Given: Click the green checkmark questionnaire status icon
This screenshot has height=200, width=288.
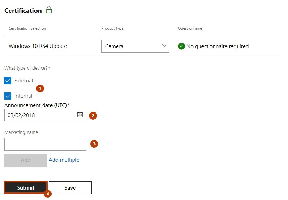Looking at the screenshot, I should 181,46.
